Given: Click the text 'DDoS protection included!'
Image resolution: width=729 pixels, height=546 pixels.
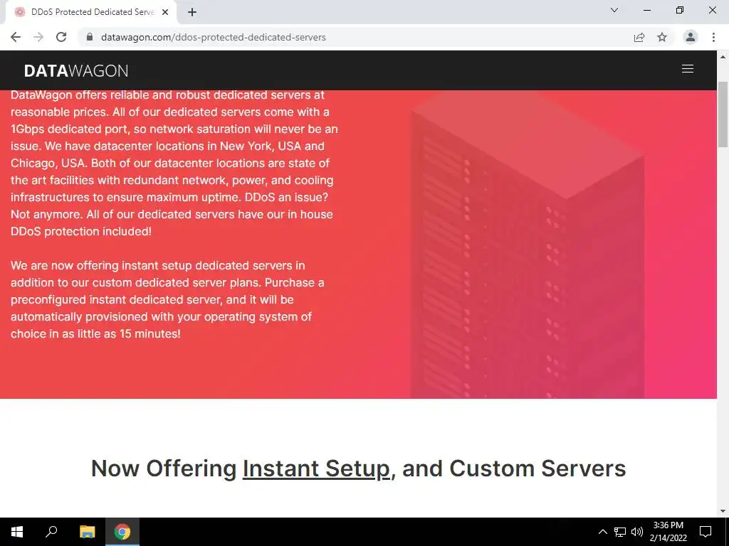Looking at the screenshot, I should [81, 231].
